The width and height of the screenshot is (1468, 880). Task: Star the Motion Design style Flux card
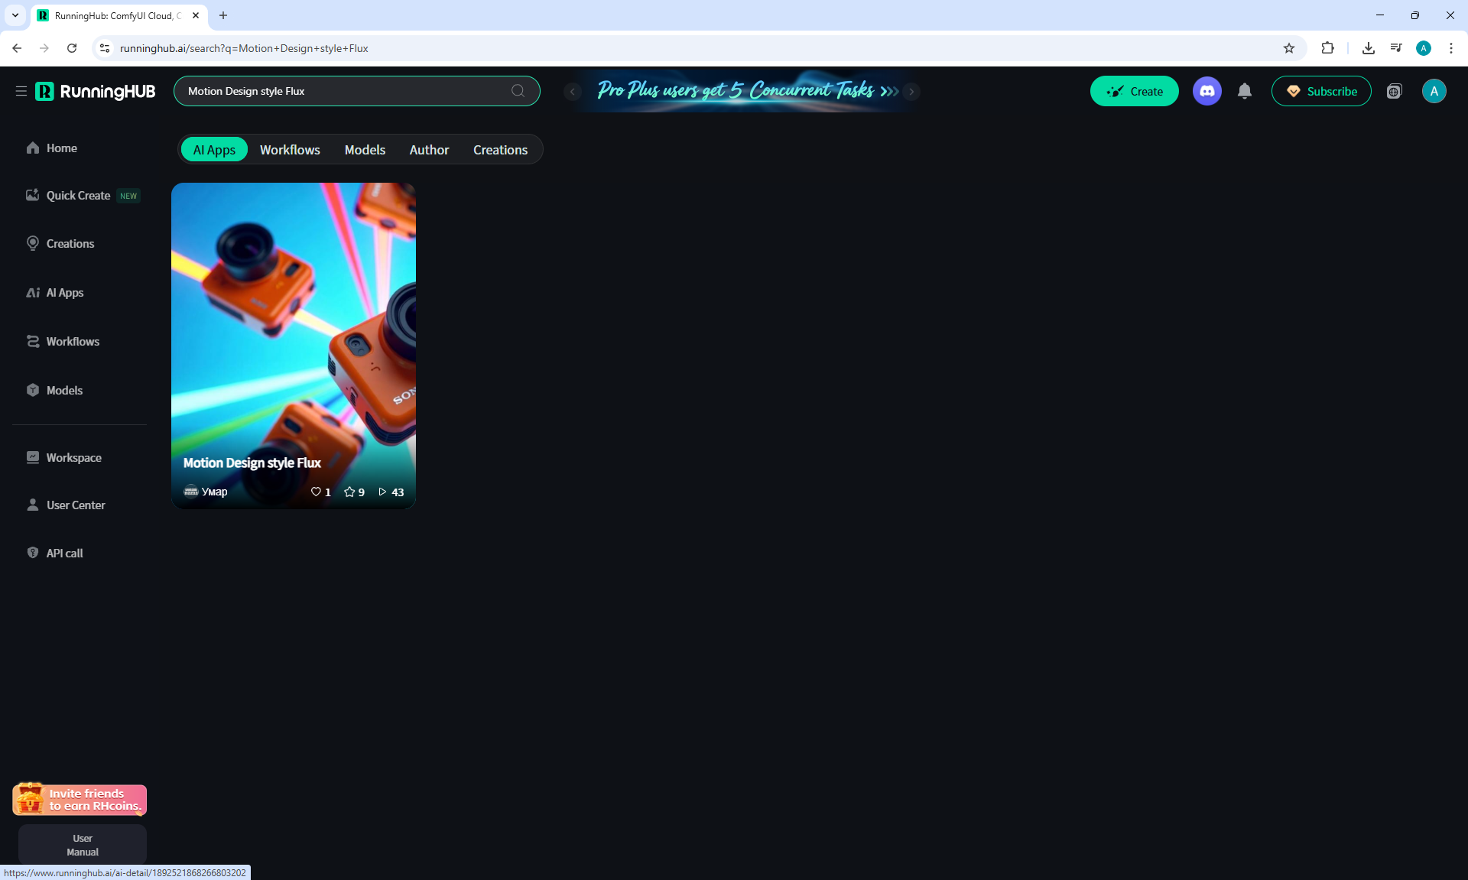pyautogui.click(x=349, y=492)
